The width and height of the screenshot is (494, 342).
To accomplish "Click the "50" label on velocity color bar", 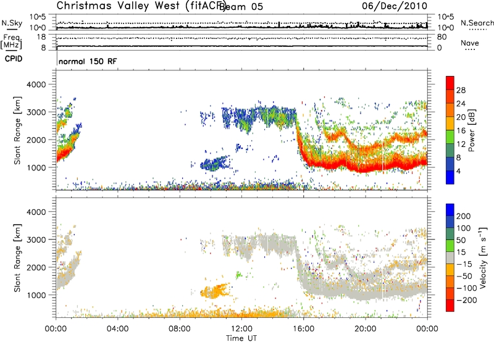I will pos(461,240).
